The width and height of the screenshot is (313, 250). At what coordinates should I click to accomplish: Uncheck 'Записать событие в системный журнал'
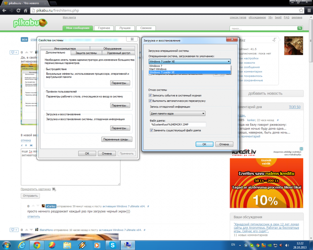pos(150,96)
